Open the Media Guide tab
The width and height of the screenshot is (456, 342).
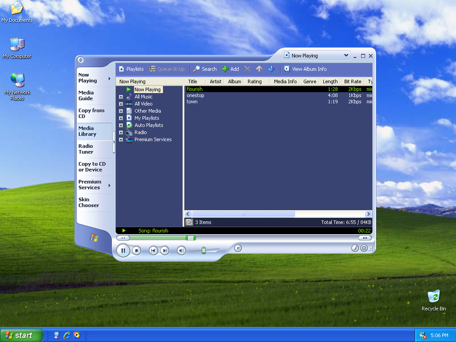[95, 95]
